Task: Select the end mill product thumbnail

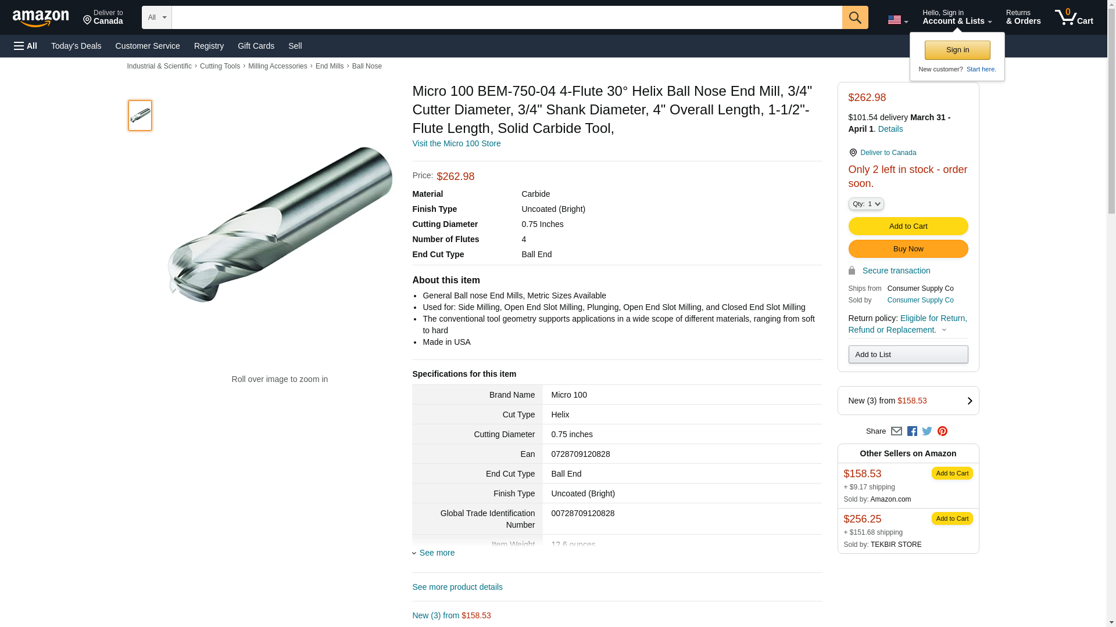Action: point(140,116)
